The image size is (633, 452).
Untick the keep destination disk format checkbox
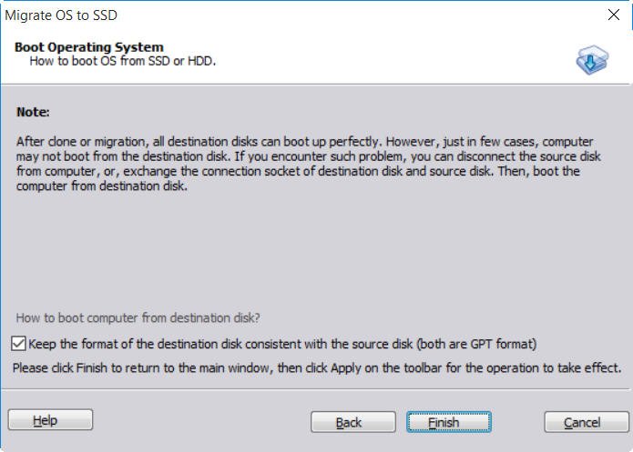click(x=19, y=344)
